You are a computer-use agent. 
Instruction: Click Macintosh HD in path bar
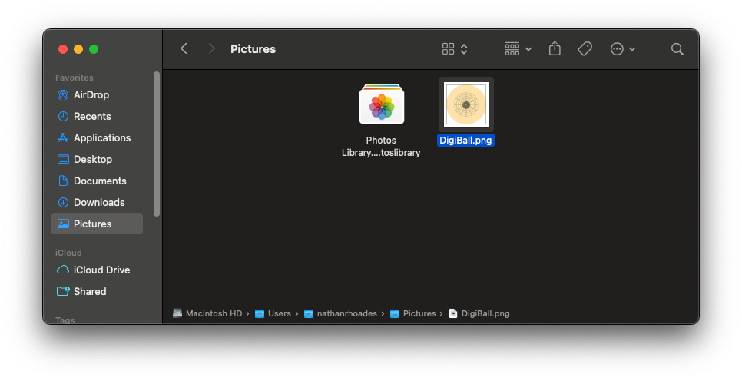pos(213,313)
